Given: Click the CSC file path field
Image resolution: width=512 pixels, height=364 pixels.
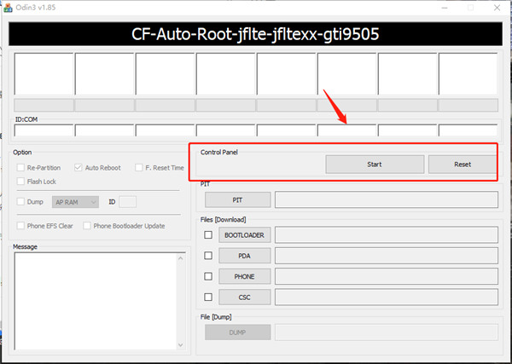Looking at the screenshot, I should (x=387, y=298).
